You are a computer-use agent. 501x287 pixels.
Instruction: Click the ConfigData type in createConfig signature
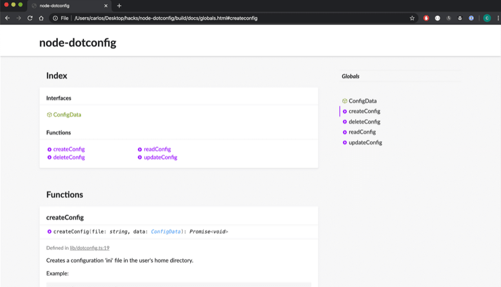(x=167, y=231)
